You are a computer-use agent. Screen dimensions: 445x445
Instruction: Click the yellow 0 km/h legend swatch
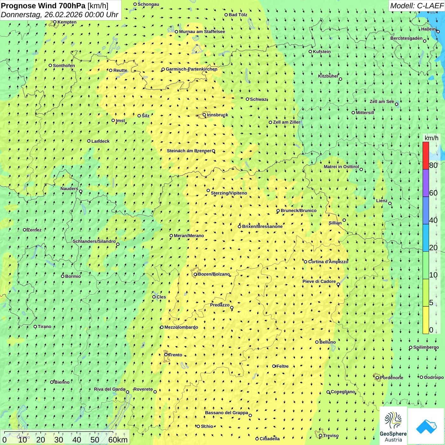[x=426, y=320]
